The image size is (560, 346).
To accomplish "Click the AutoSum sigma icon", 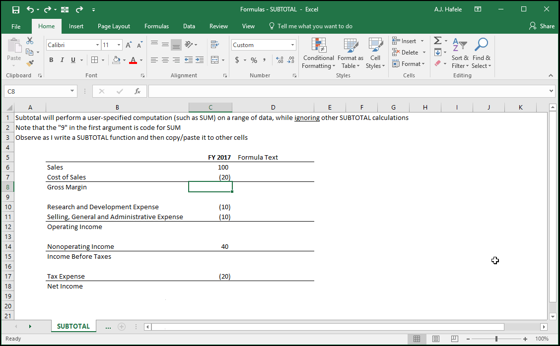I will [438, 41].
